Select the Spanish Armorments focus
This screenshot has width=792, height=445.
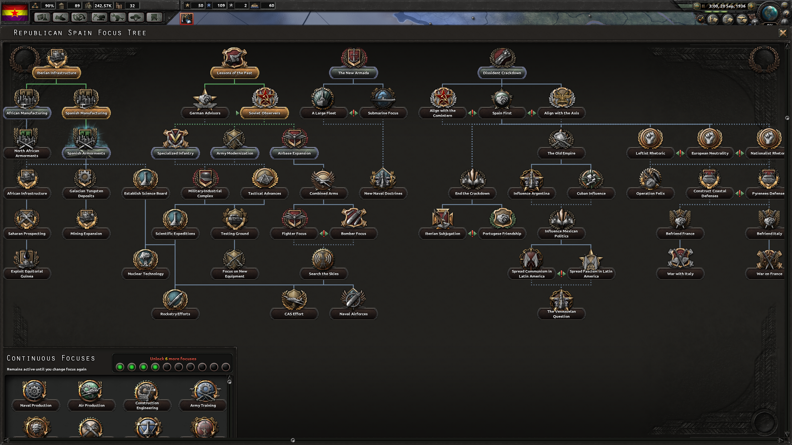coord(86,143)
